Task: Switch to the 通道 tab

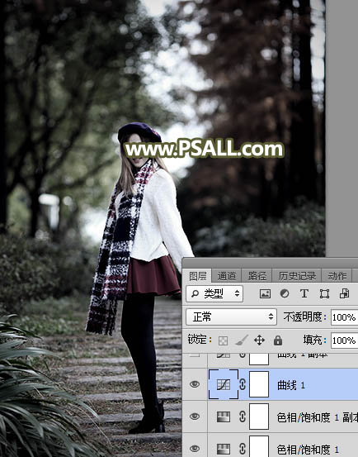Action: (x=227, y=276)
